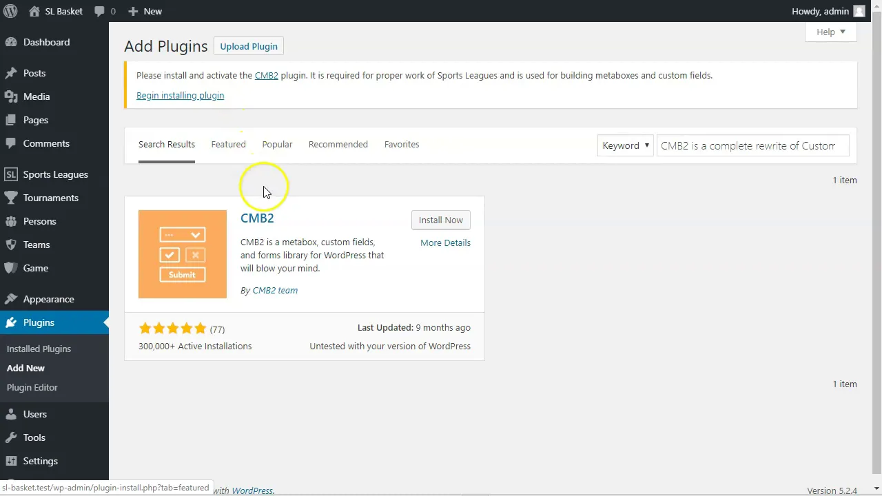The height and width of the screenshot is (496, 882).
Task: Click the Posts pin icon
Action: tap(10, 73)
